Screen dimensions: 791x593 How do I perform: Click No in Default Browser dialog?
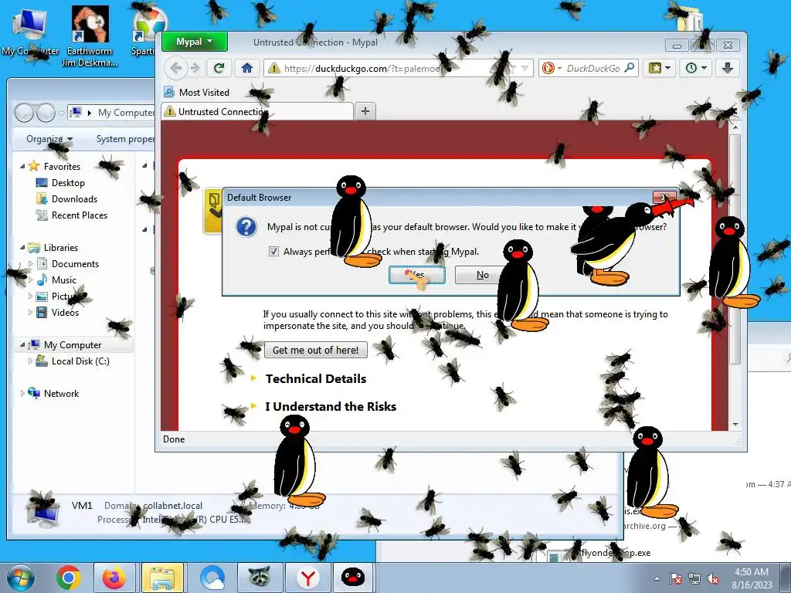[x=482, y=275]
